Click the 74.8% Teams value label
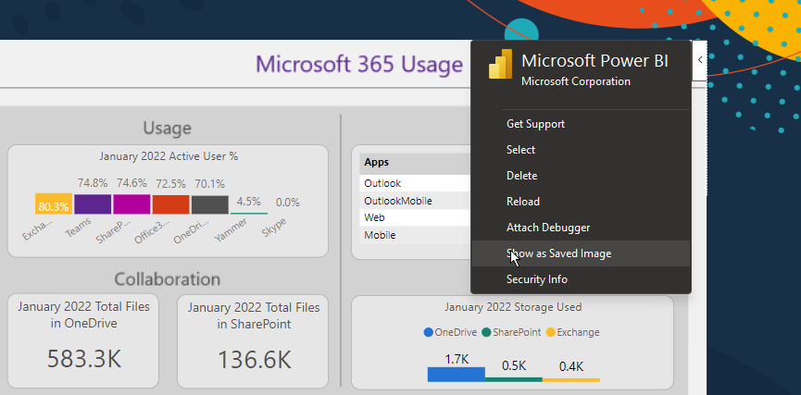The image size is (801, 395). 93,183
